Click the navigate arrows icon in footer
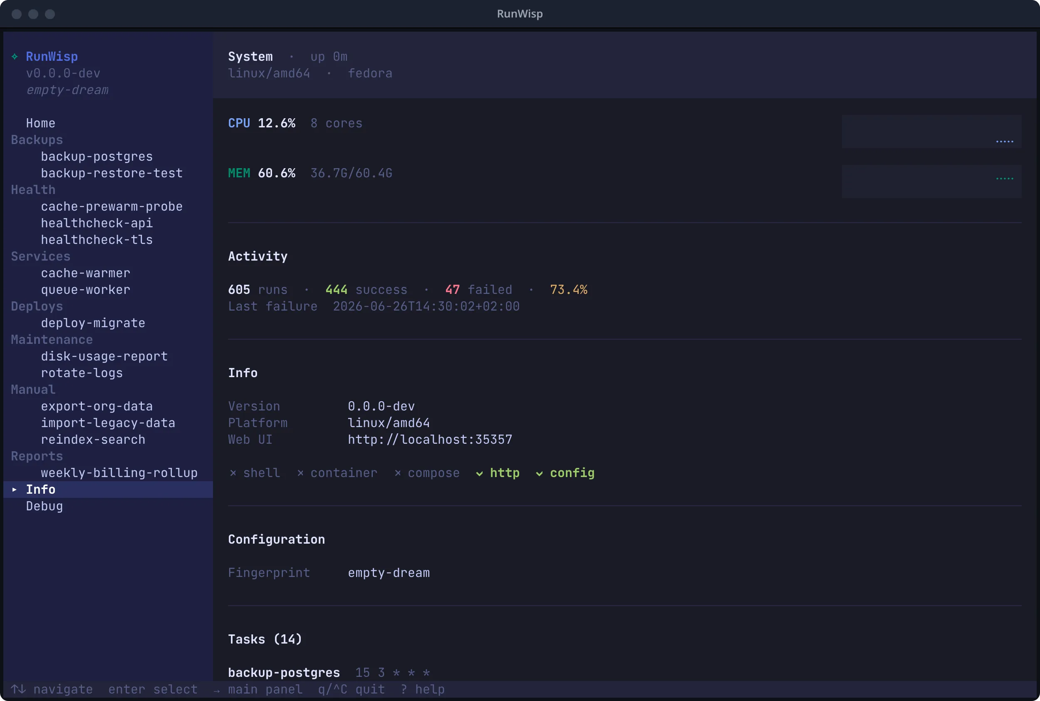 (x=18, y=689)
